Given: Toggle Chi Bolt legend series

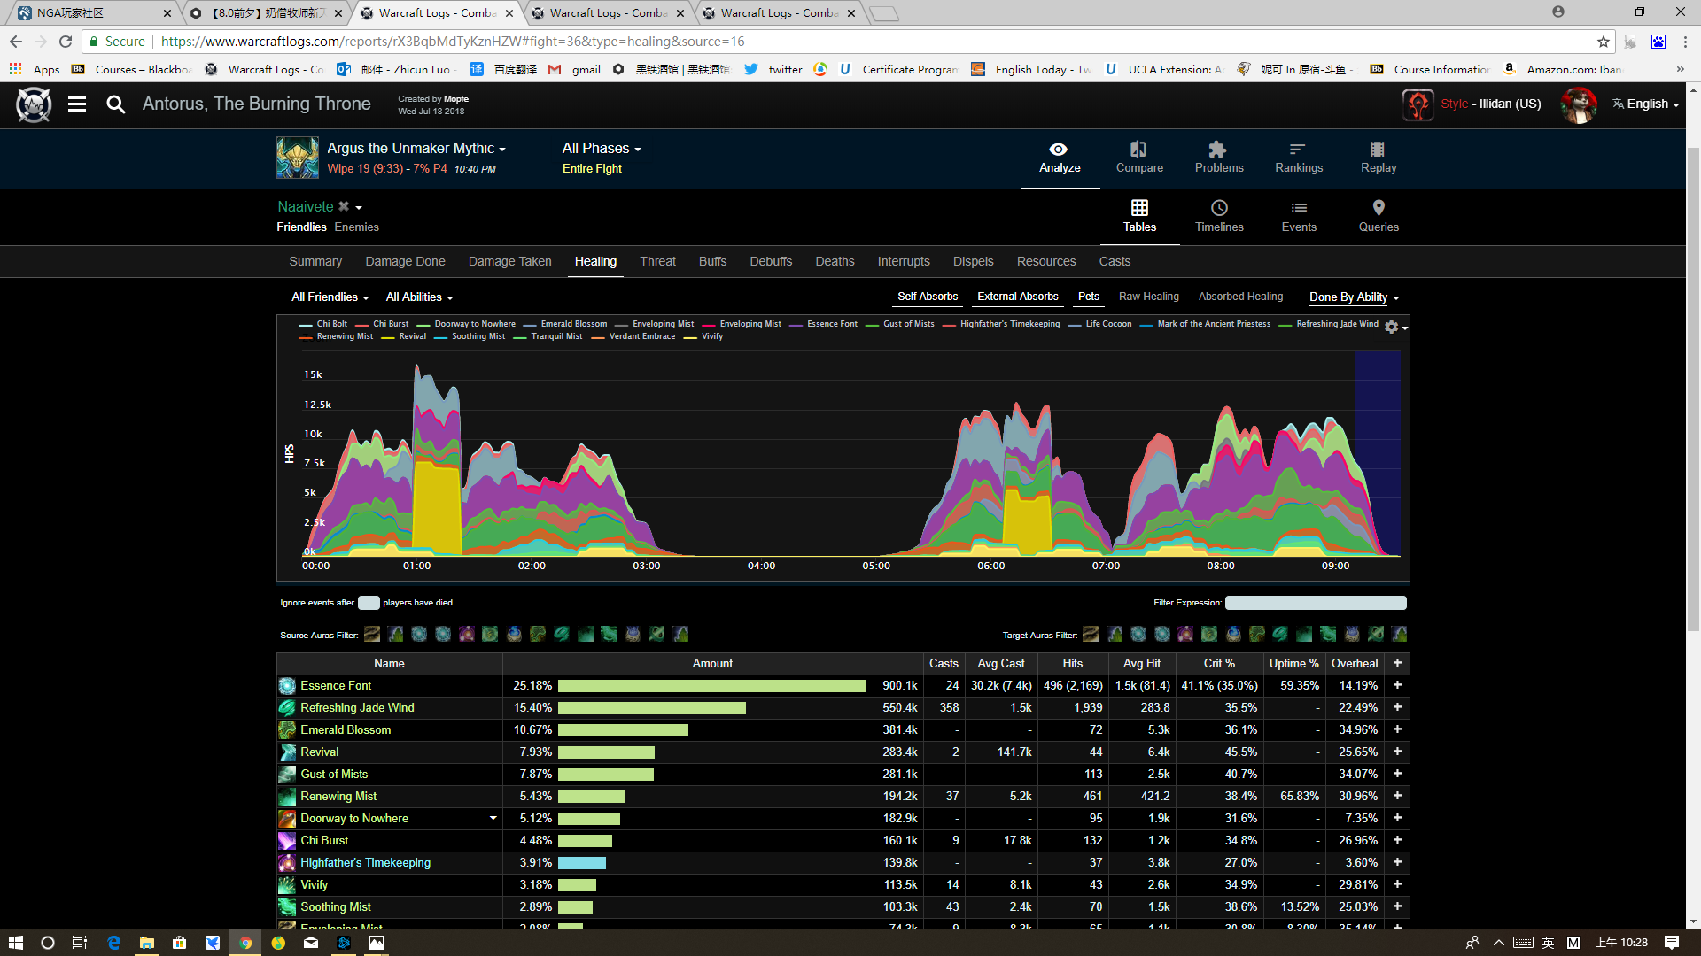Looking at the screenshot, I should [323, 324].
